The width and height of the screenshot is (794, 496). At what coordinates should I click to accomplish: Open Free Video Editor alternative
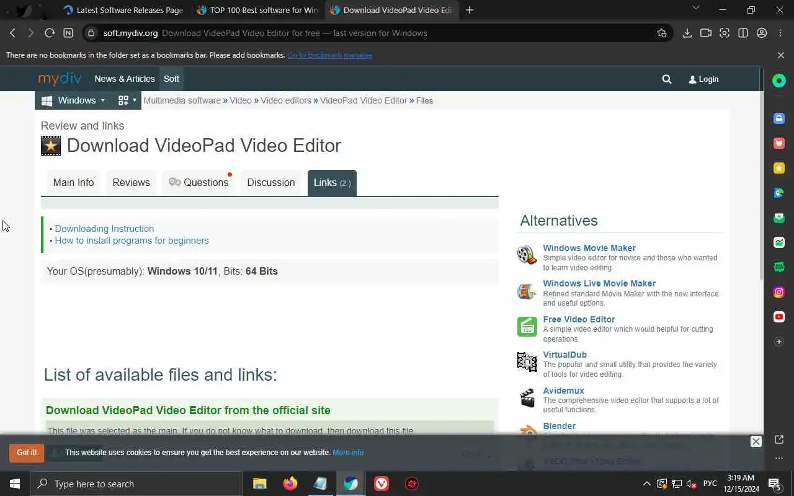579,319
